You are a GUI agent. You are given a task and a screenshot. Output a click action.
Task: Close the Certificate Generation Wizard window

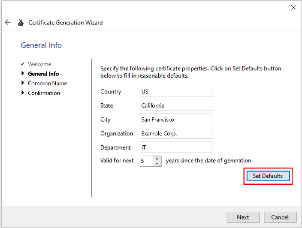tap(293, 7)
